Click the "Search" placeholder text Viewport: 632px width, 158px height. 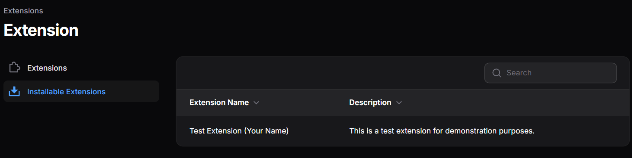519,73
